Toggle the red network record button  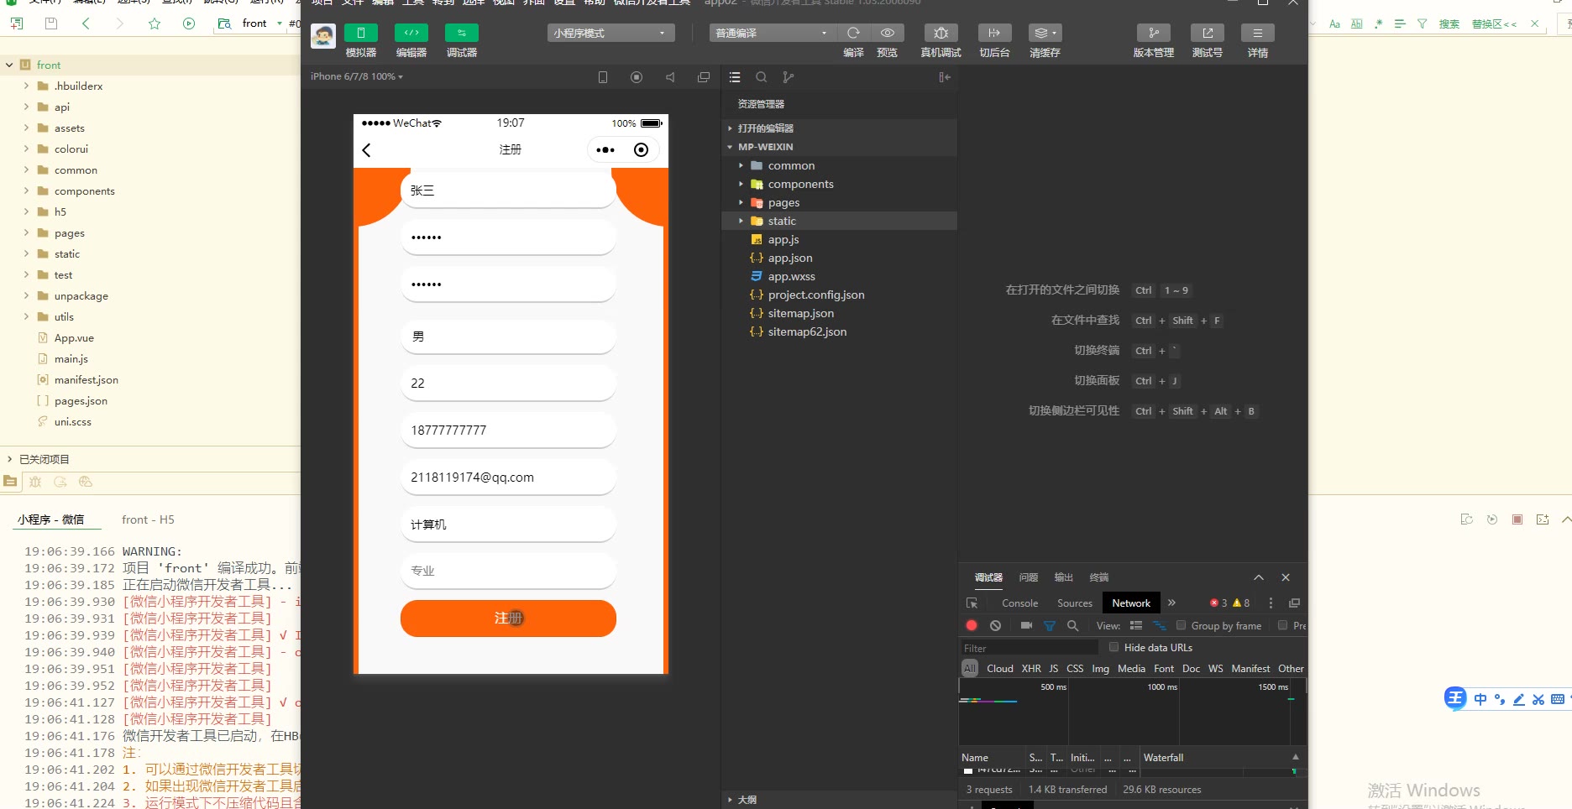(x=972, y=625)
